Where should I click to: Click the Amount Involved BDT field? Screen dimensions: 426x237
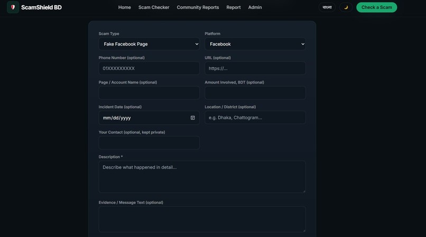[255, 93]
